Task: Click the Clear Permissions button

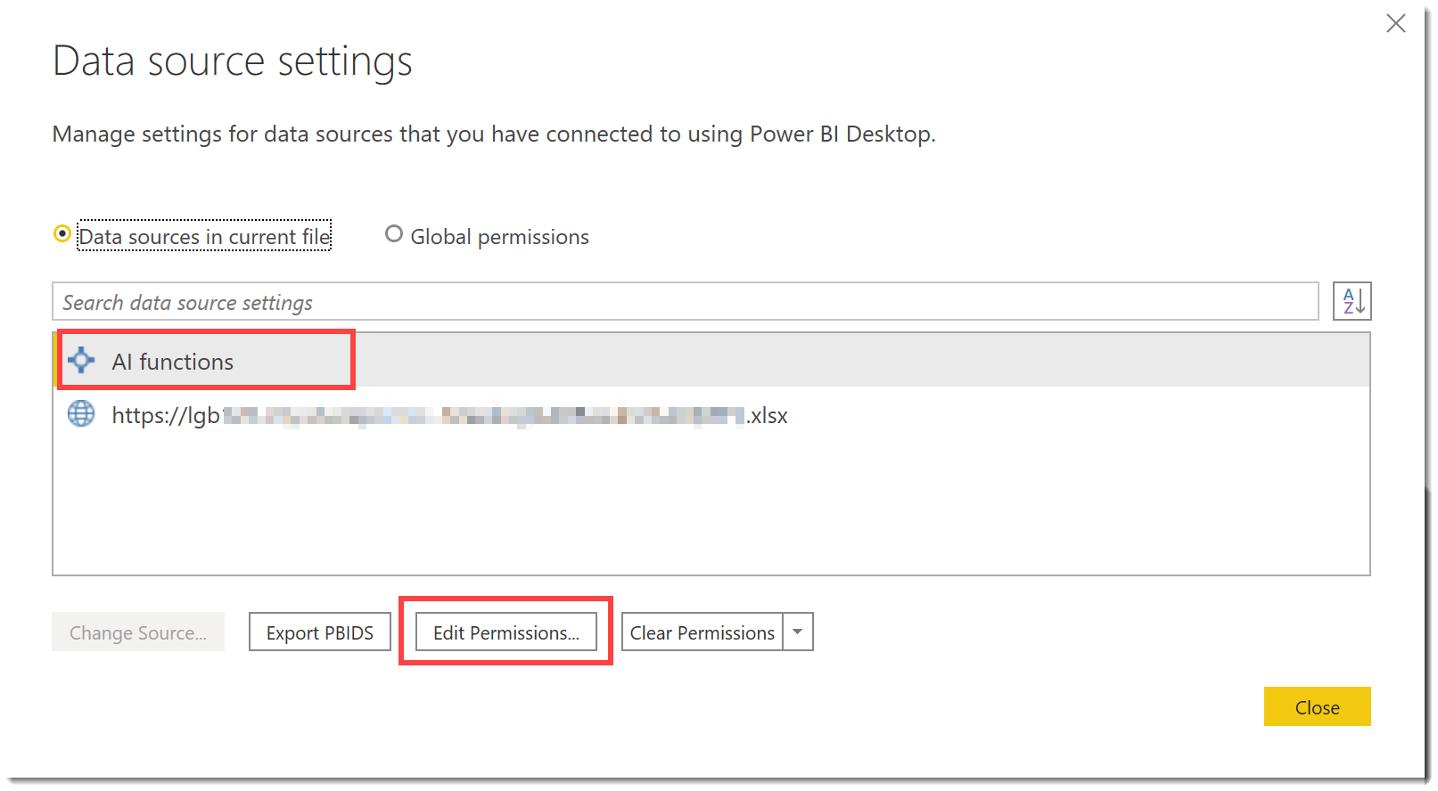Action: click(x=702, y=632)
